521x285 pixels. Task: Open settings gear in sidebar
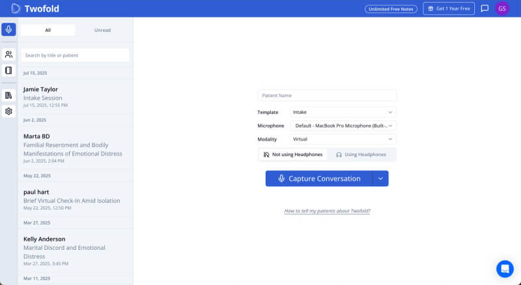click(x=8, y=111)
